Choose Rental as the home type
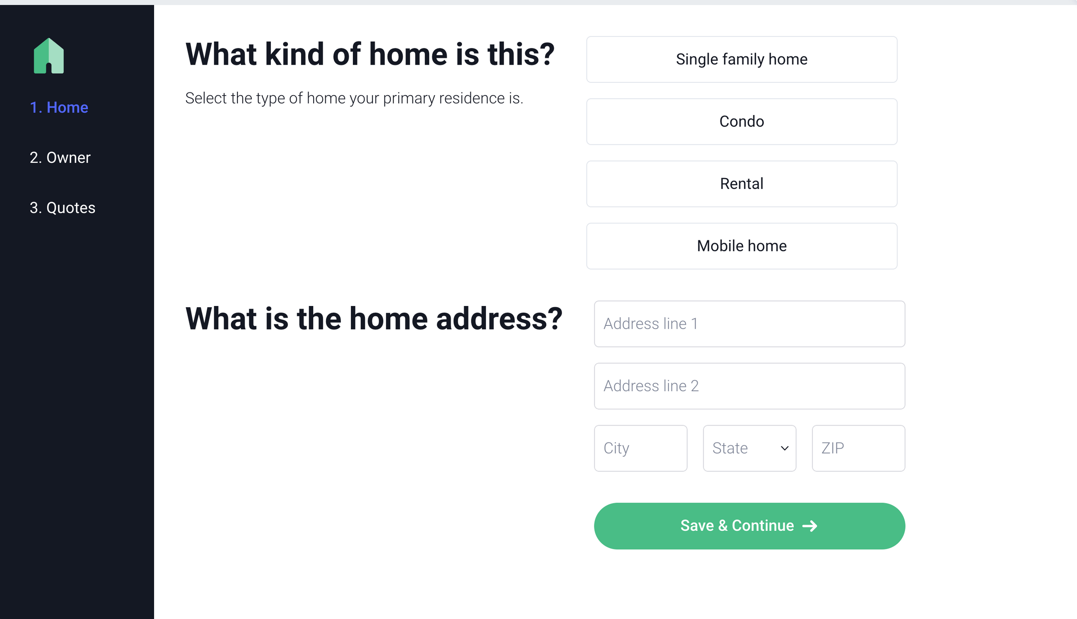Image resolution: width=1077 pixels, height=619 pixels. pyautogui.click(x=741, y=183)
